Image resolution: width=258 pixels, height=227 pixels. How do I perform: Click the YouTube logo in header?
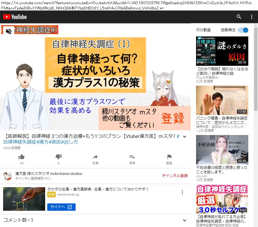[x=15, y=17]
